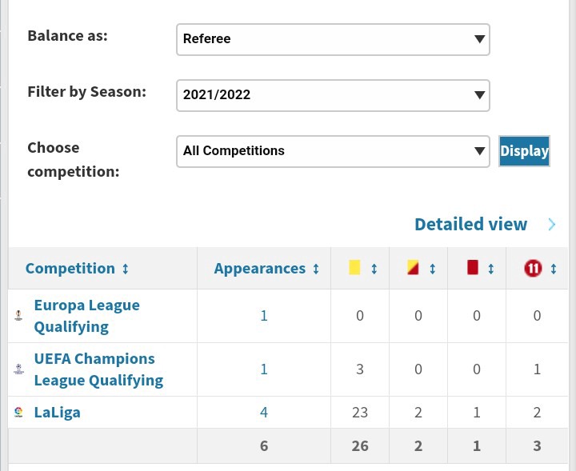Open the LaLiga competition link
576x471 pixels.
coord(58,413)
